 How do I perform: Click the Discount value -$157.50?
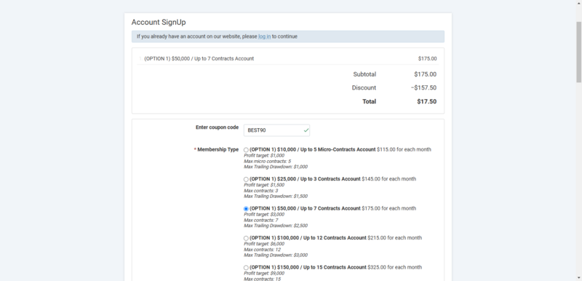click(x=423, y=88)
